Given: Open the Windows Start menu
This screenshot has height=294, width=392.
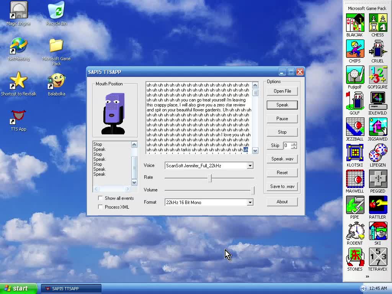Looking at the screenshot, I should click(x=18, y=289).
